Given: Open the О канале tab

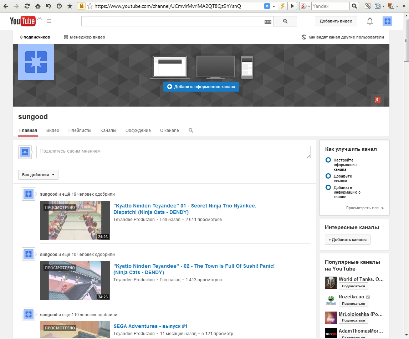Looking at the screenshot, I should (x=169, y=130).
